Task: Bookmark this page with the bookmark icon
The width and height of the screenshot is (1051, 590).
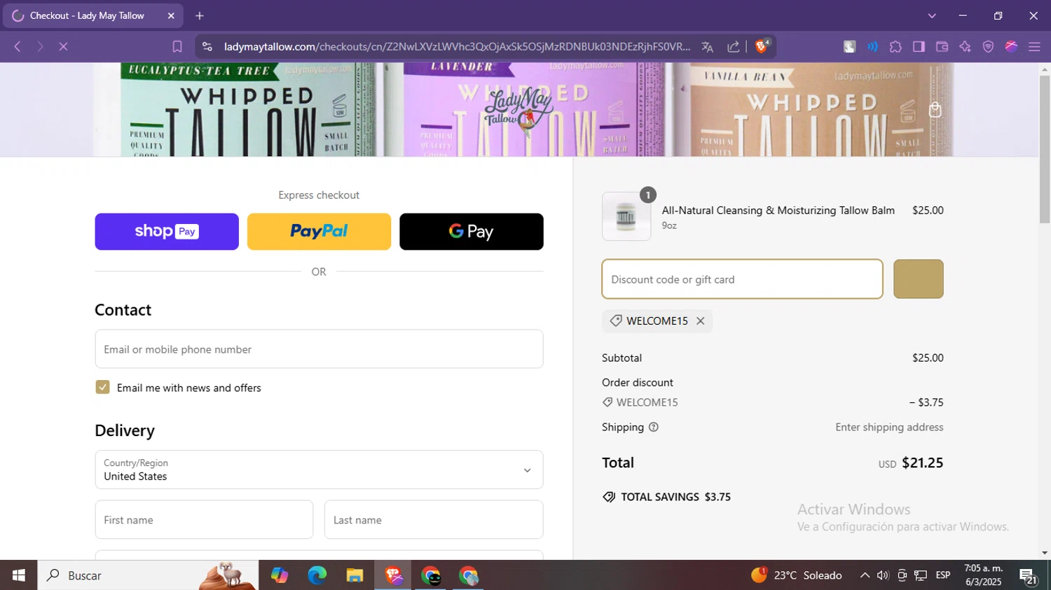Action: [x=177, y=47]
